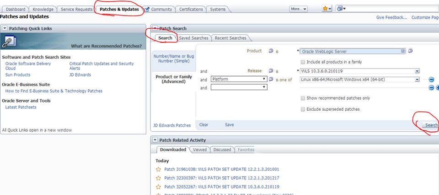
Task: Open Patch 32300397 WLS PATCH SET UPDATE link
Action: click(x=221, y=178)
